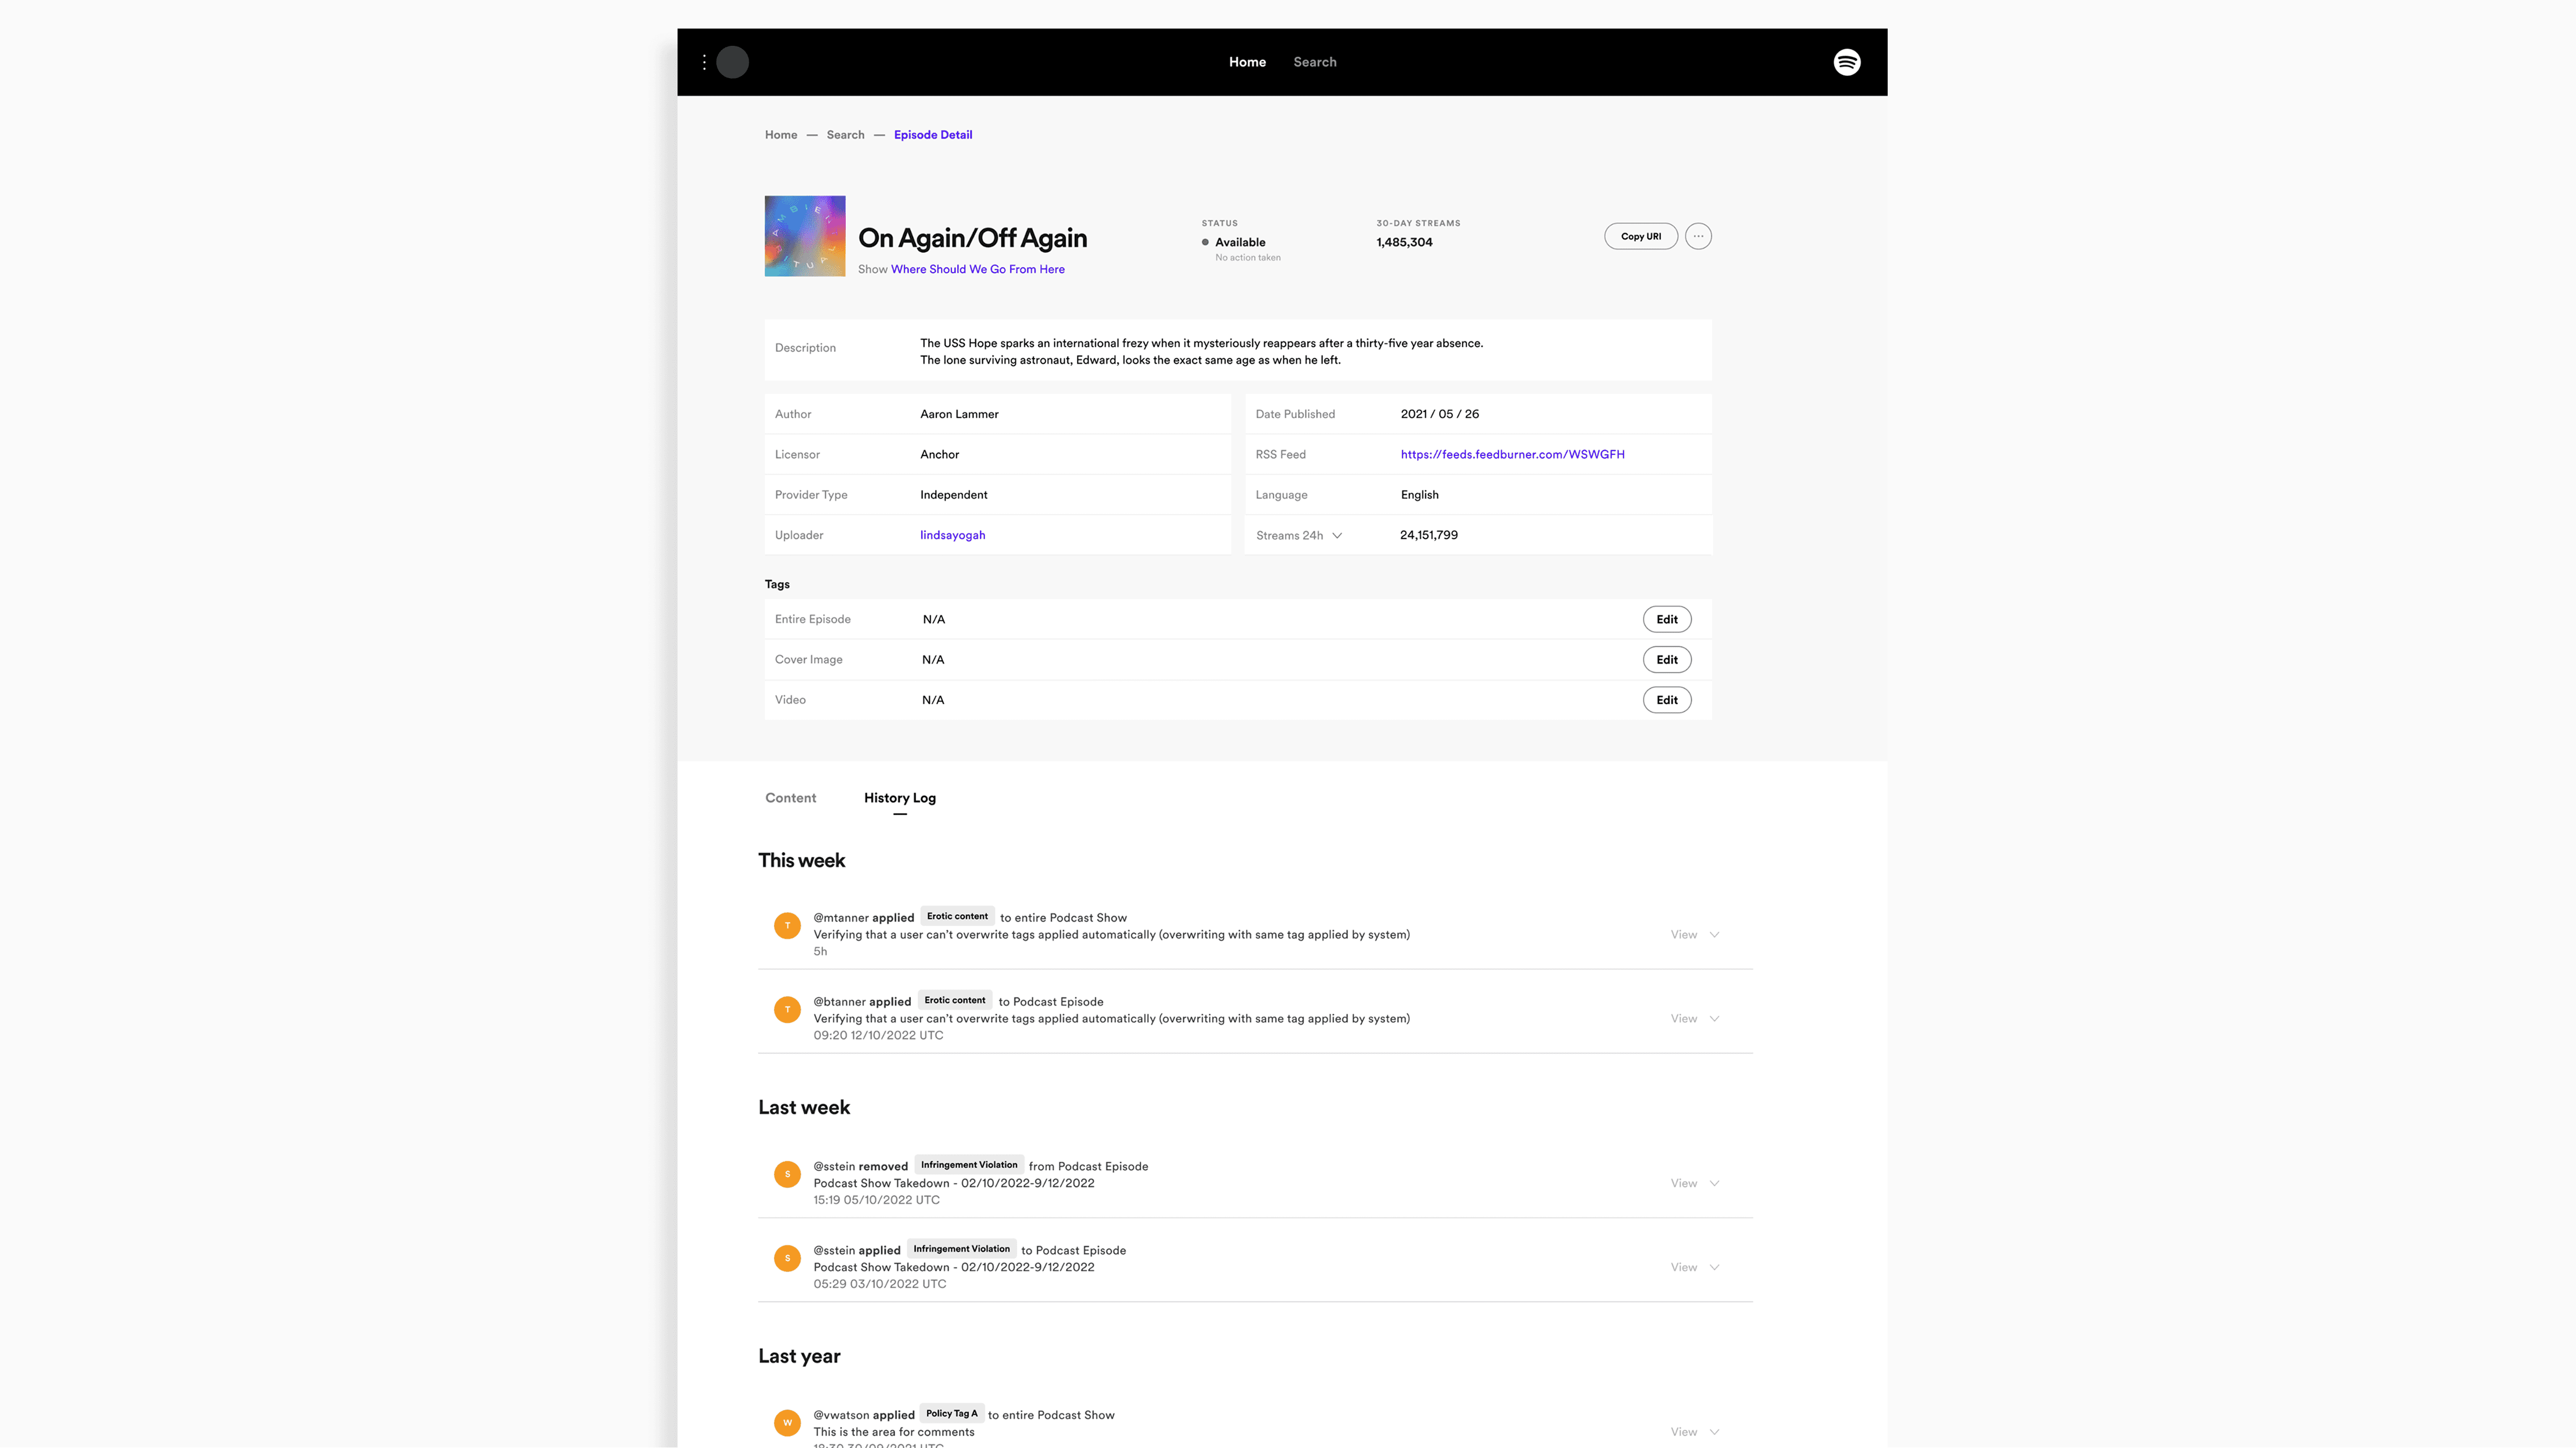2576x1448 pixels.
Task: Click the @vwatson avatar icon
Action: click(x=787, y=1422)
